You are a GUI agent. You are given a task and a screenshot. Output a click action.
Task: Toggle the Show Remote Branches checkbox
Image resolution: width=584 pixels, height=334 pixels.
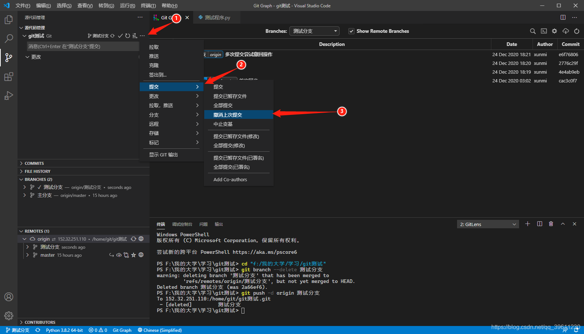(351, 31)
